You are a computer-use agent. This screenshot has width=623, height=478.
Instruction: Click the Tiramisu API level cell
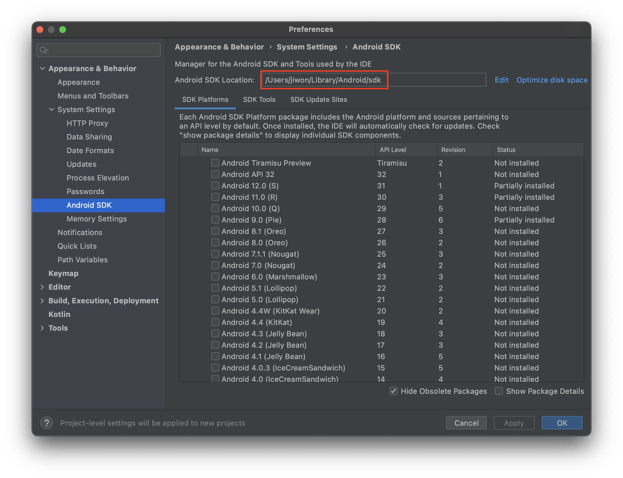click(392, 163)
